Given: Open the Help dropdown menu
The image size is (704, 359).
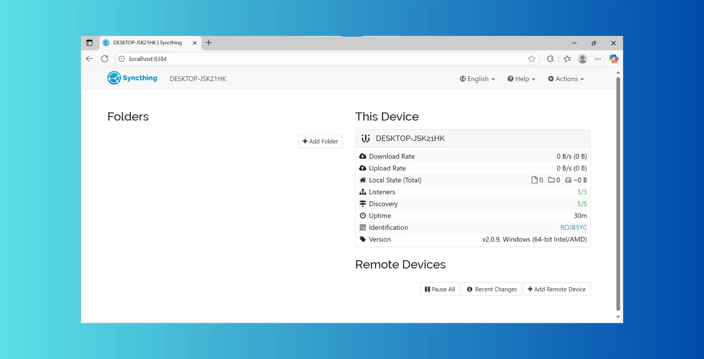Looking at the screenshot, I should coord(521,79).
